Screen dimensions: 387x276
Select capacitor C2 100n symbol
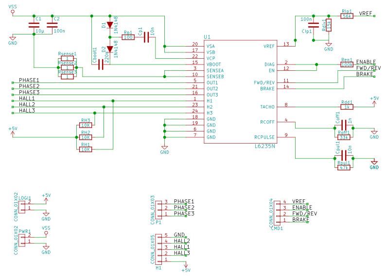[x=52, y=25]
